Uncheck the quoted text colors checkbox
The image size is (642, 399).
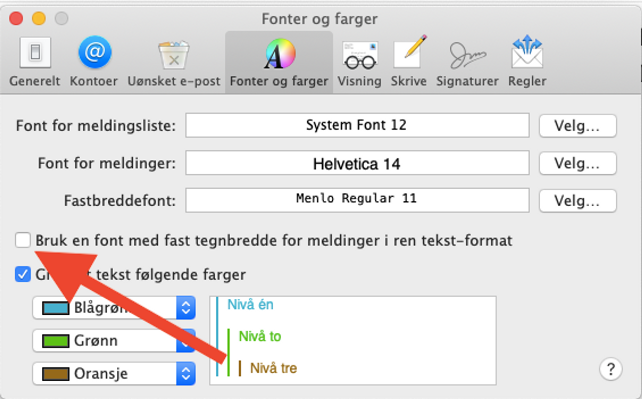pos(23,275)
